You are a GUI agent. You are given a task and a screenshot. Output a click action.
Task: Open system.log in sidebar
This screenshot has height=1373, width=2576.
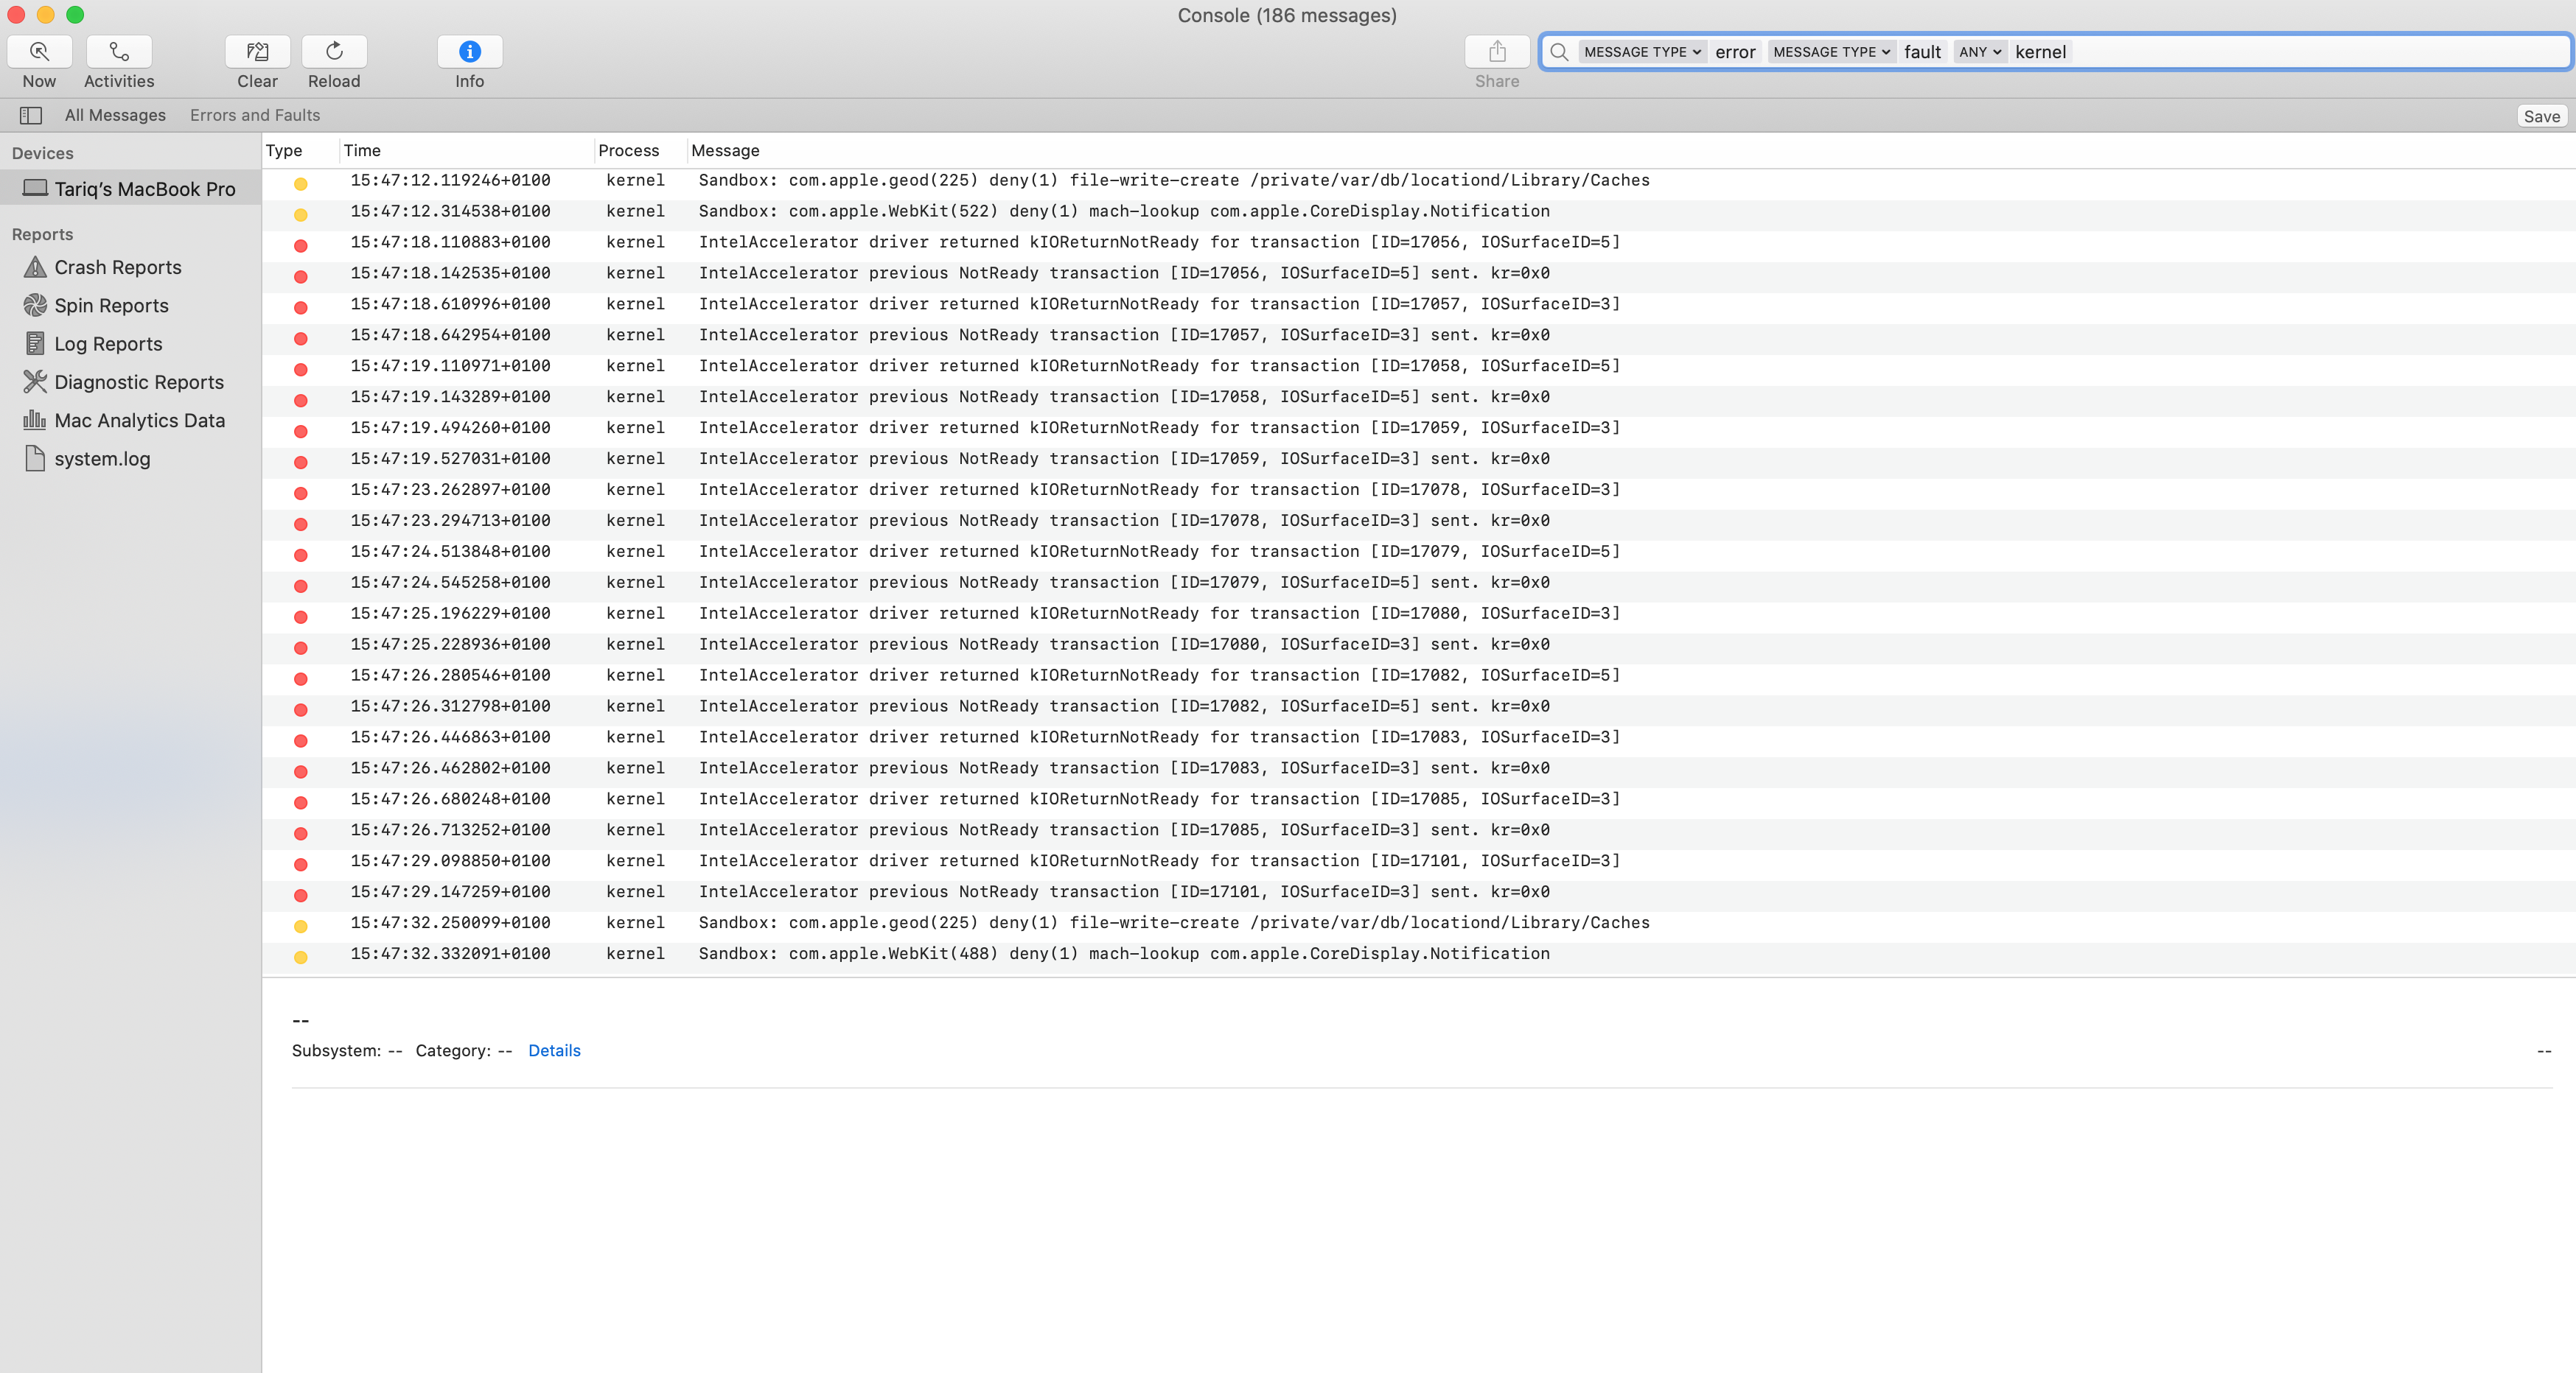coord(102,459)
